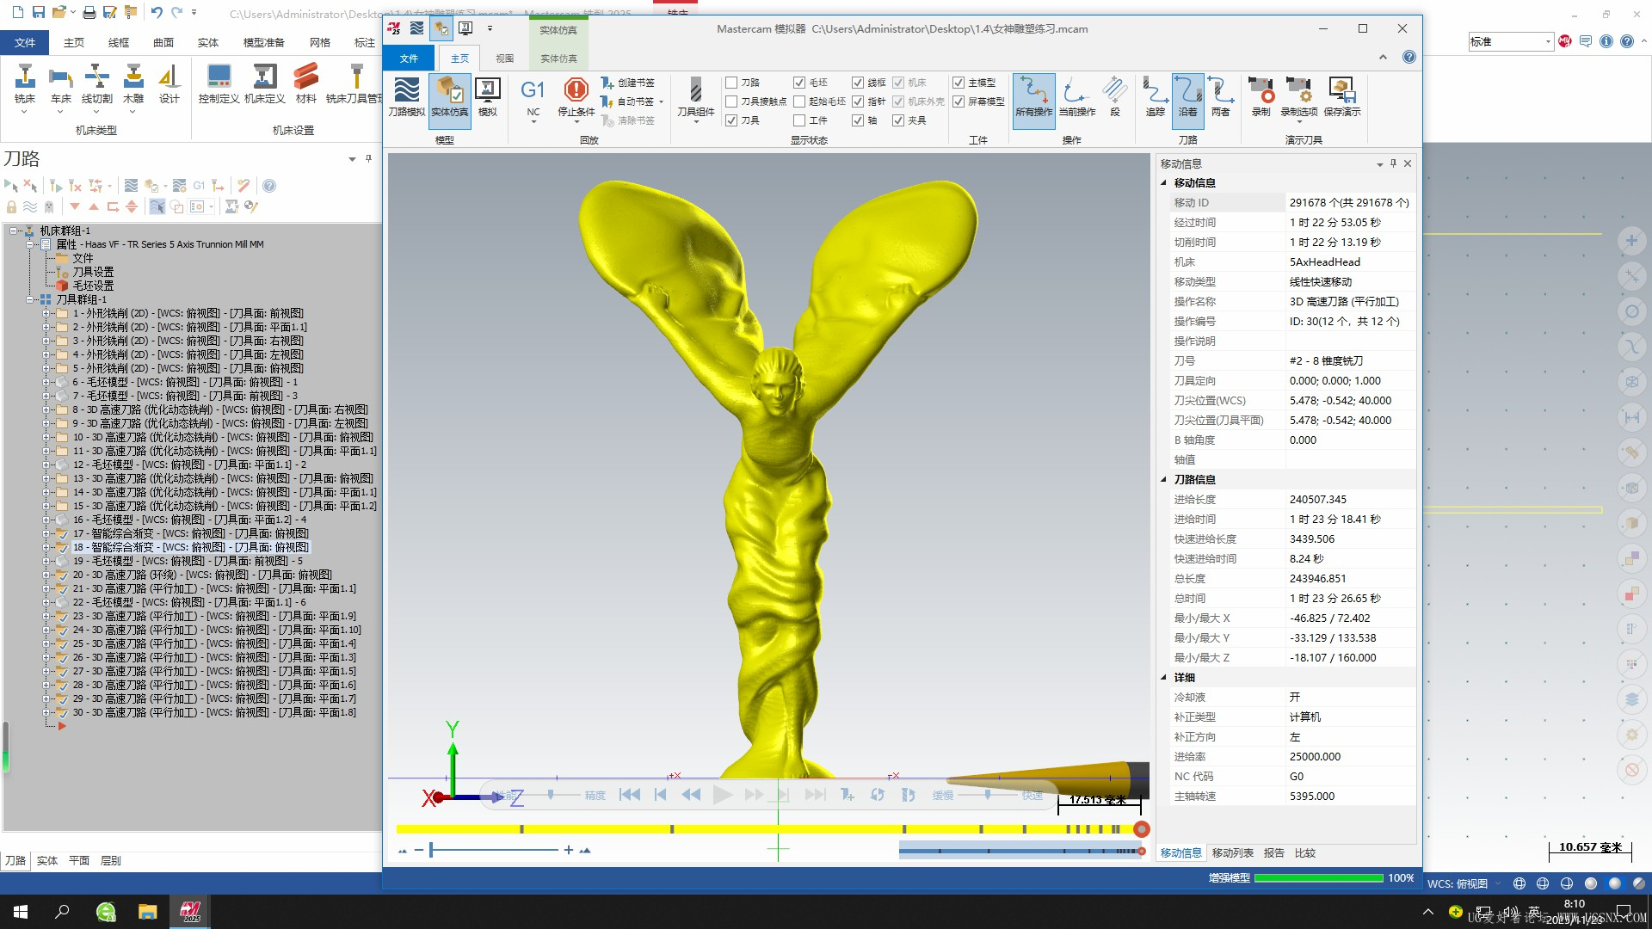Select the 模拟 (simulation) mode icon
Viewport: 1652px width, 929px height.
(x=488, y=96)
